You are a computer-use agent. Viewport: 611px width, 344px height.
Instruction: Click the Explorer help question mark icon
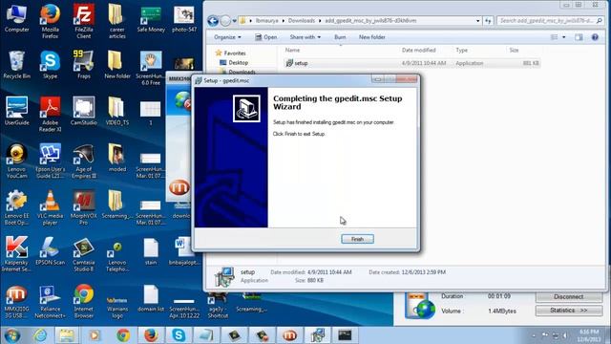[x=595, y=37]
